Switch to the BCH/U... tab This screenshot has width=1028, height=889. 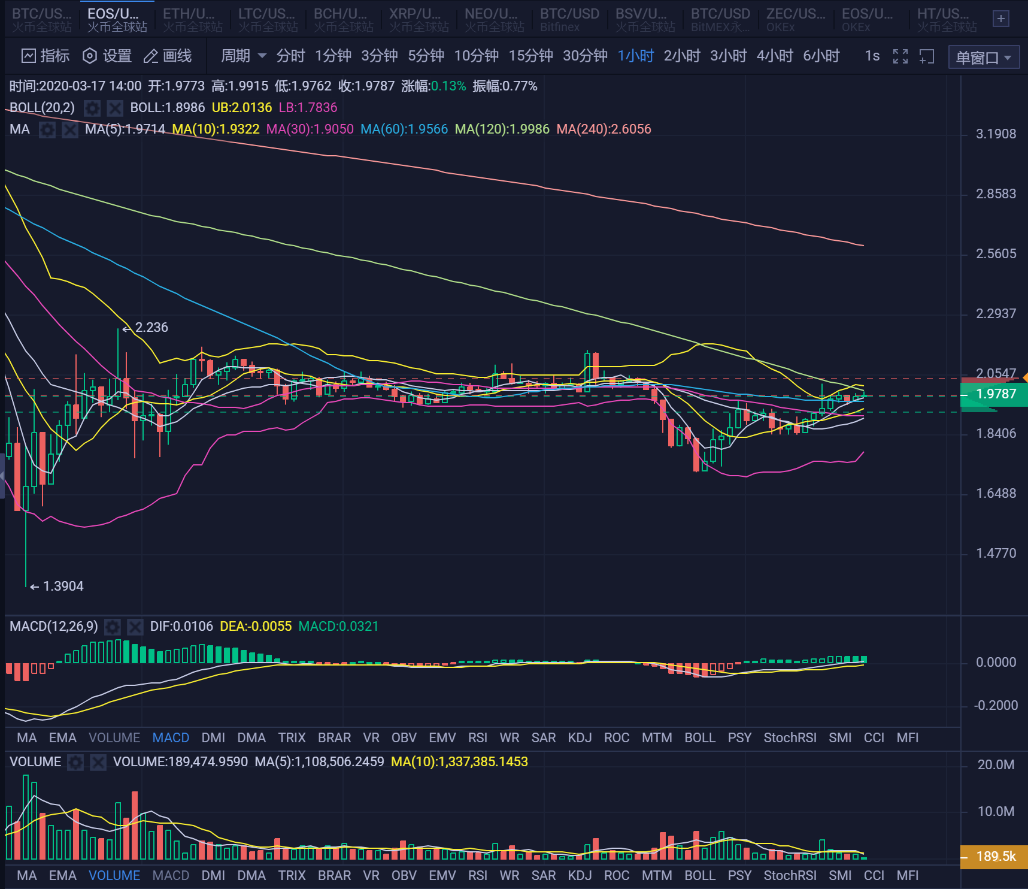(343, 19)
